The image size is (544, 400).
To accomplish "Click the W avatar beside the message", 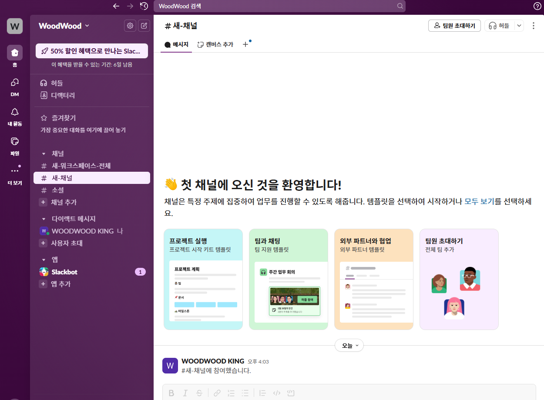I will pos(170,366).
